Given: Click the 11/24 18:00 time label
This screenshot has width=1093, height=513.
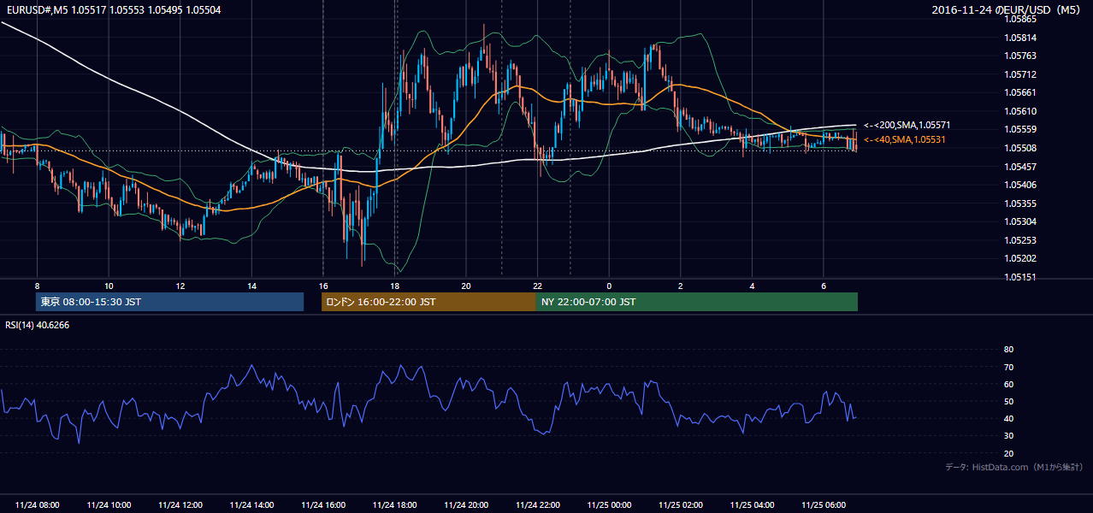Looking at the screenshot, I should click(x=394, y=505).
